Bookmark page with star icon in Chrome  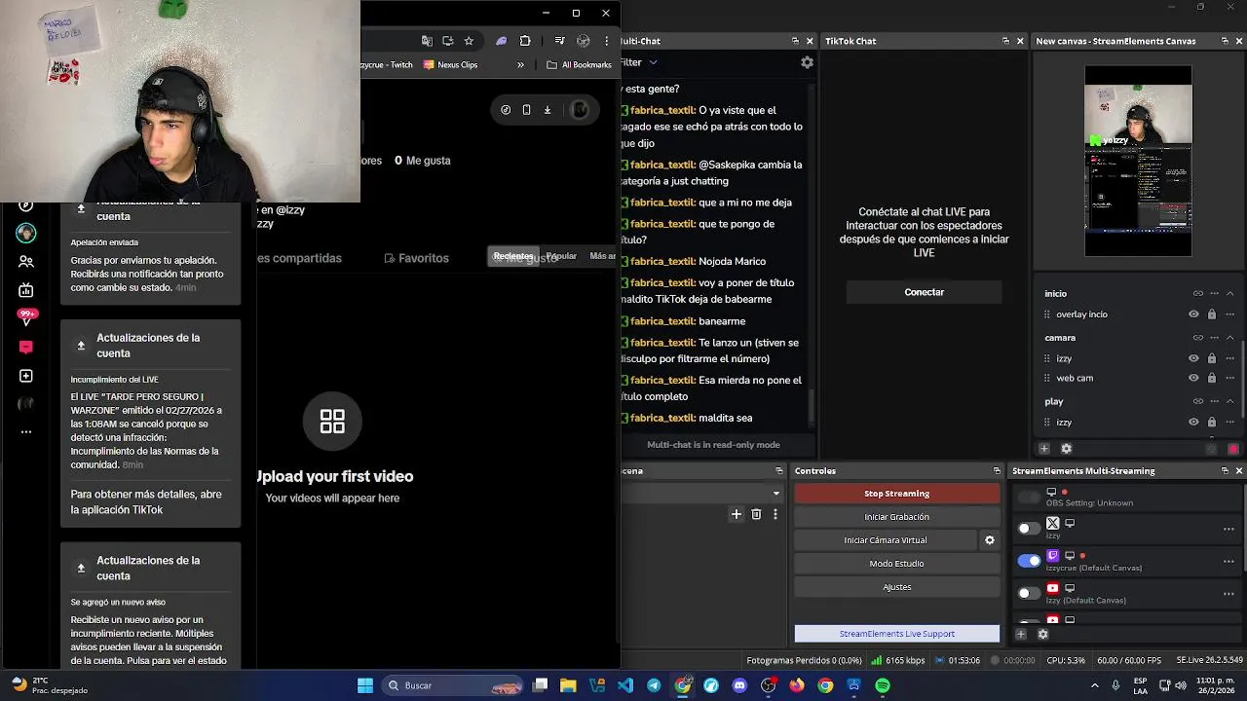click(x=469, y=41)
